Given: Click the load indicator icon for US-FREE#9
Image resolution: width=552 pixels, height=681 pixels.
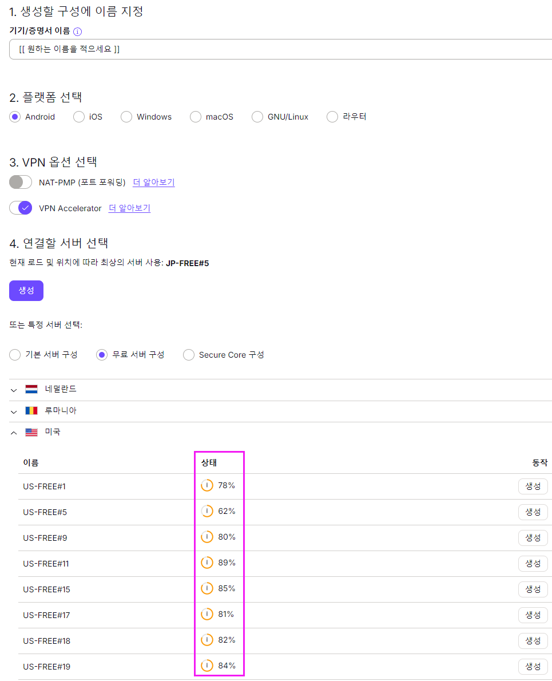Looking at the screenshot, I should [207, 537].
